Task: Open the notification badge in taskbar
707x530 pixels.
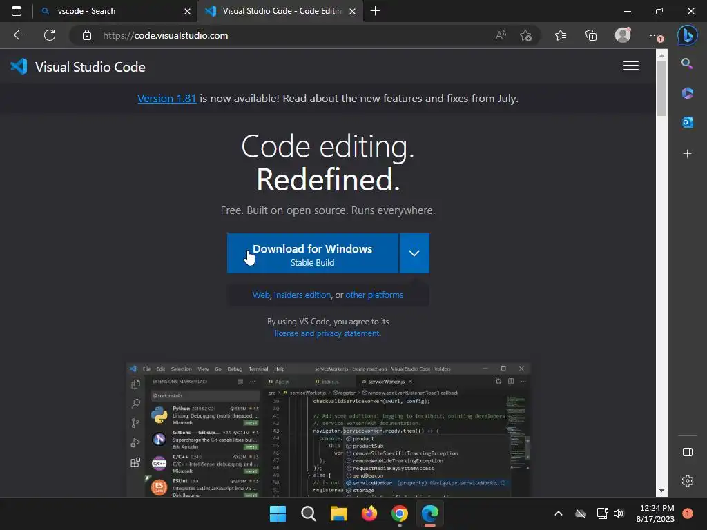Action: [x=688, y=513]
